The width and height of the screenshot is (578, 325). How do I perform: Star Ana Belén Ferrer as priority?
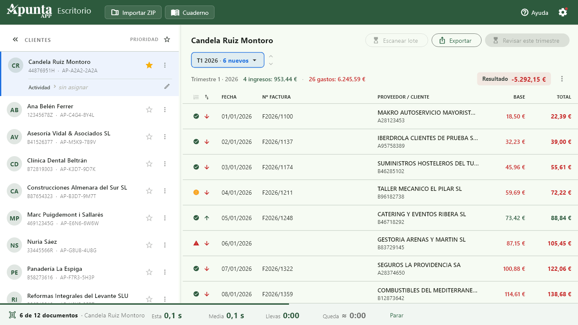149,110
